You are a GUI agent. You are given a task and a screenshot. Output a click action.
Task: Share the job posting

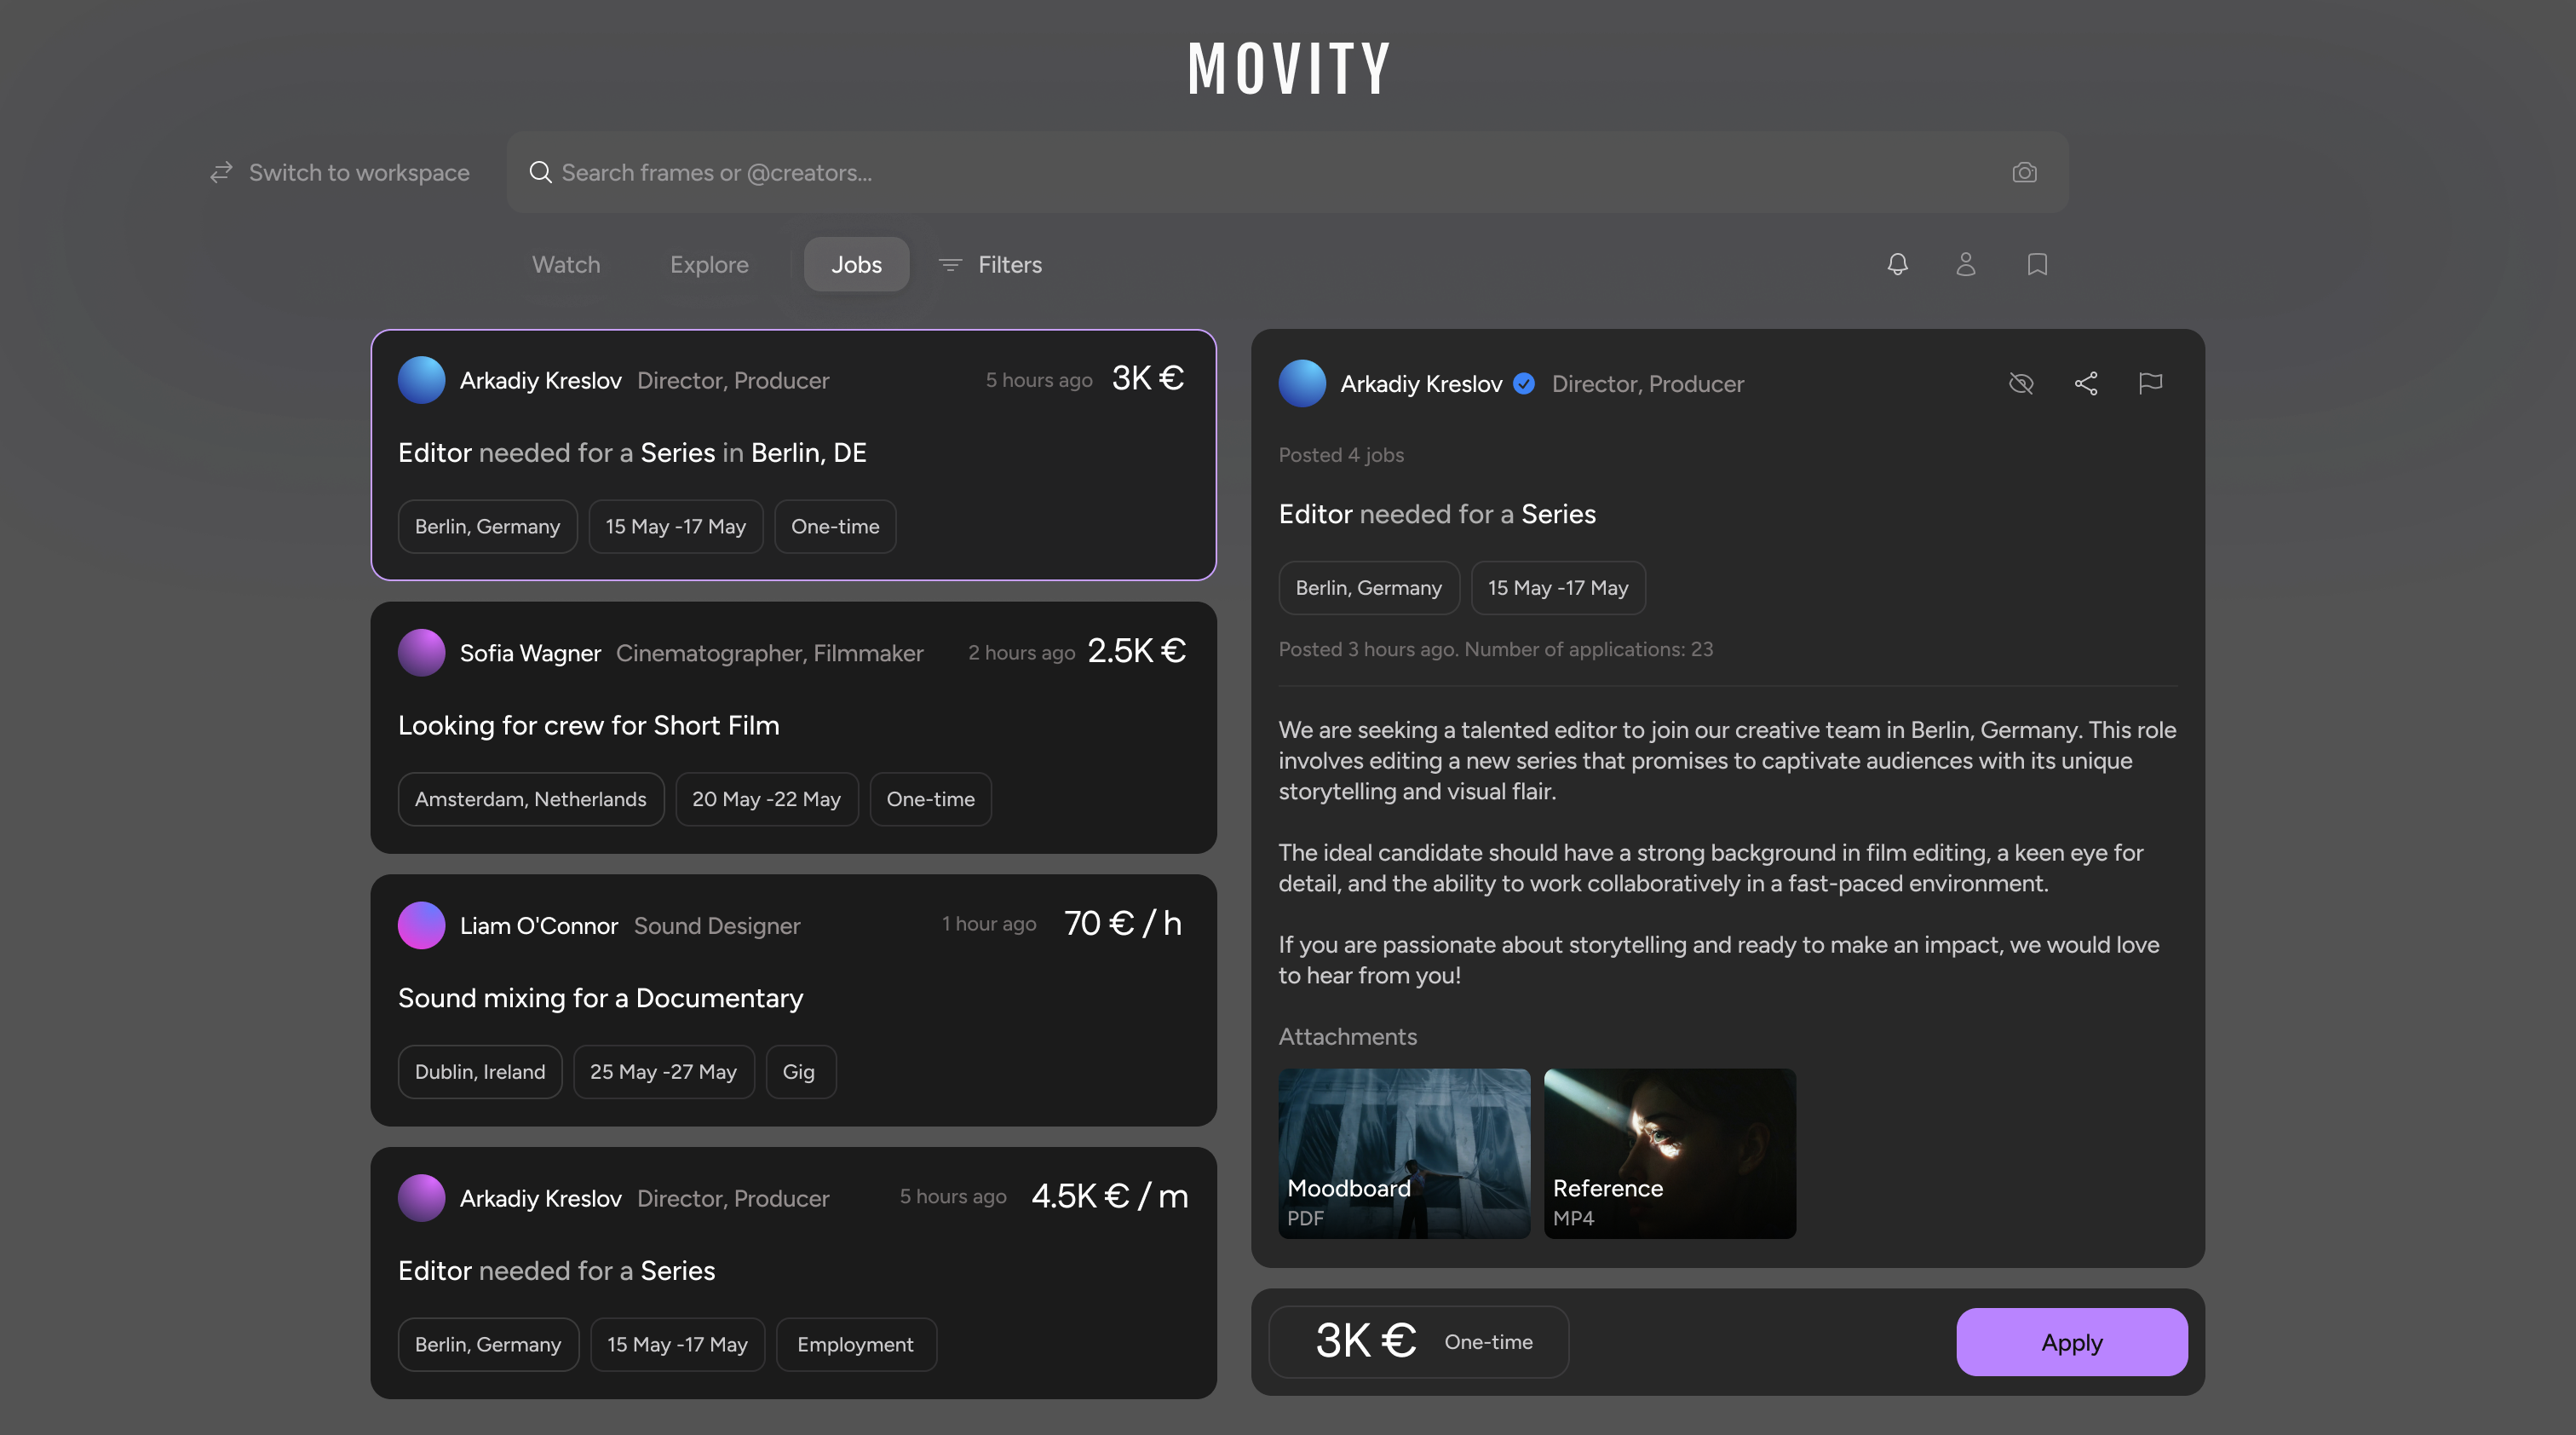point(2086,383)
